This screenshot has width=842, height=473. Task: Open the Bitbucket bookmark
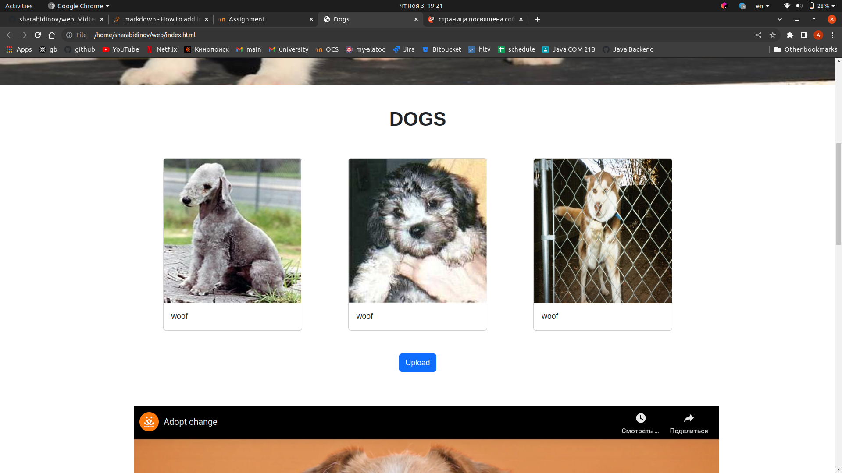442,49
